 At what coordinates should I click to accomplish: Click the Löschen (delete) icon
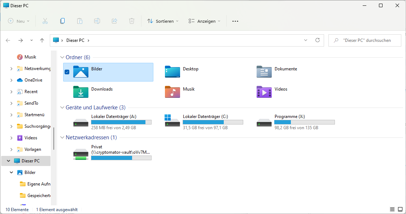click(131, 21)
